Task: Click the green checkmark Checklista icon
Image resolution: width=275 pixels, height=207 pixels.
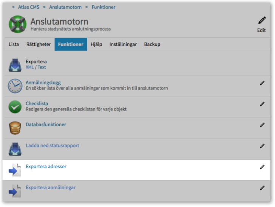Action: [15, 107]
